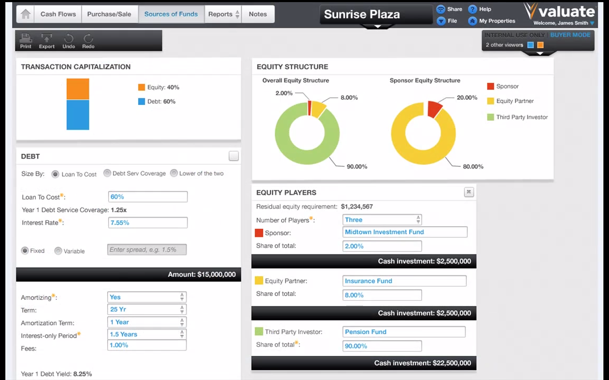This screenshot has height=380, width=609.
Task: Open the James Smith user menu arrow
Action: (592, 23)
